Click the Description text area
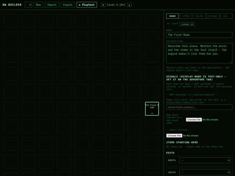 (x=199, y=53)
